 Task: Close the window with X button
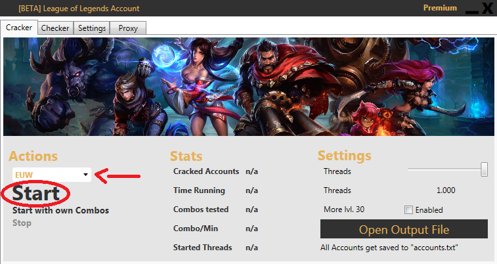[x=488, y=8]
